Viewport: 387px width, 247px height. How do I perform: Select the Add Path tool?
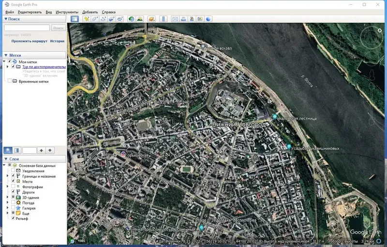click(103, 19)
